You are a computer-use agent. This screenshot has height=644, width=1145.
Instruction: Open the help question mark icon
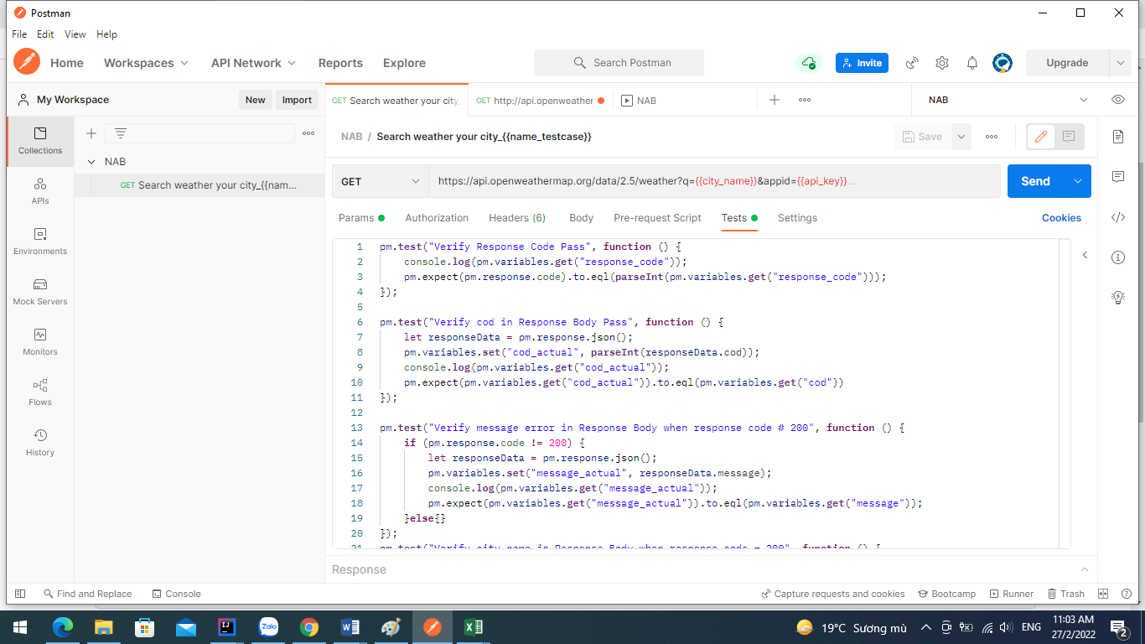tap(1125, 594)
